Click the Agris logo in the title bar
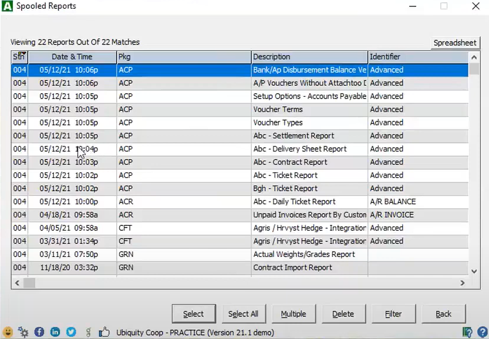489x339 pixels. (x=8, y=6)
